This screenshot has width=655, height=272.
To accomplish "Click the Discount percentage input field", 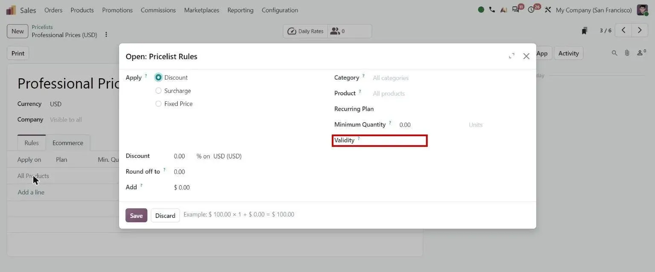I will click(x=183, y=156).
